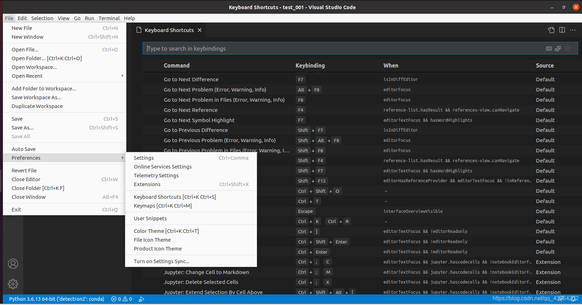This screenshot has width=582, height=305.
Task: Choose Duplicate Workspace
Action: [x=64, y=106]
